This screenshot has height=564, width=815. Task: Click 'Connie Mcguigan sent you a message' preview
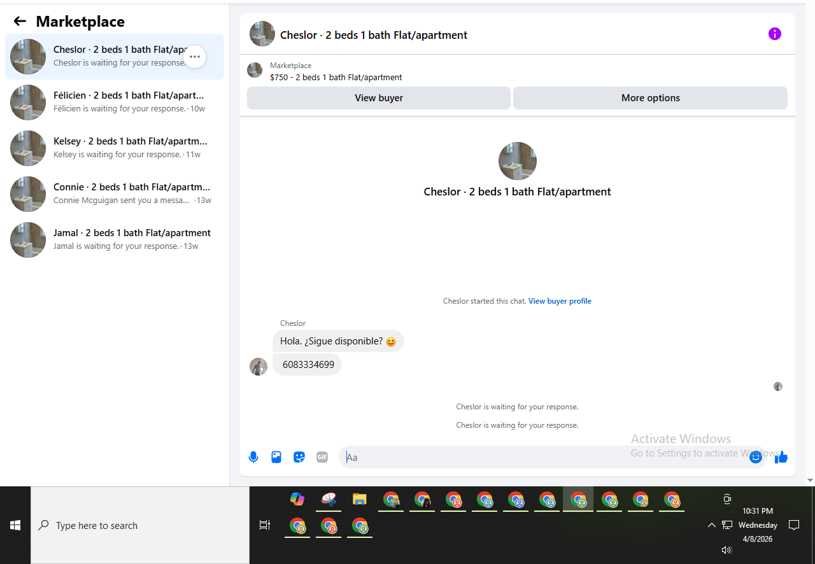click(121, 201)
